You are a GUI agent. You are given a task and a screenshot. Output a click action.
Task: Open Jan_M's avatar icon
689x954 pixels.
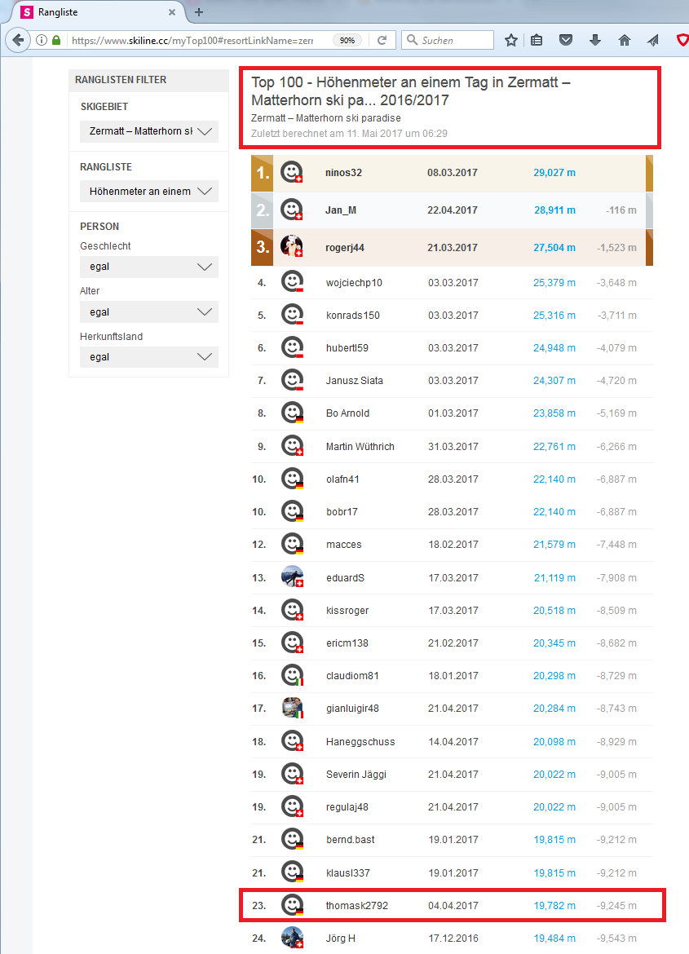tap(292, 210)
